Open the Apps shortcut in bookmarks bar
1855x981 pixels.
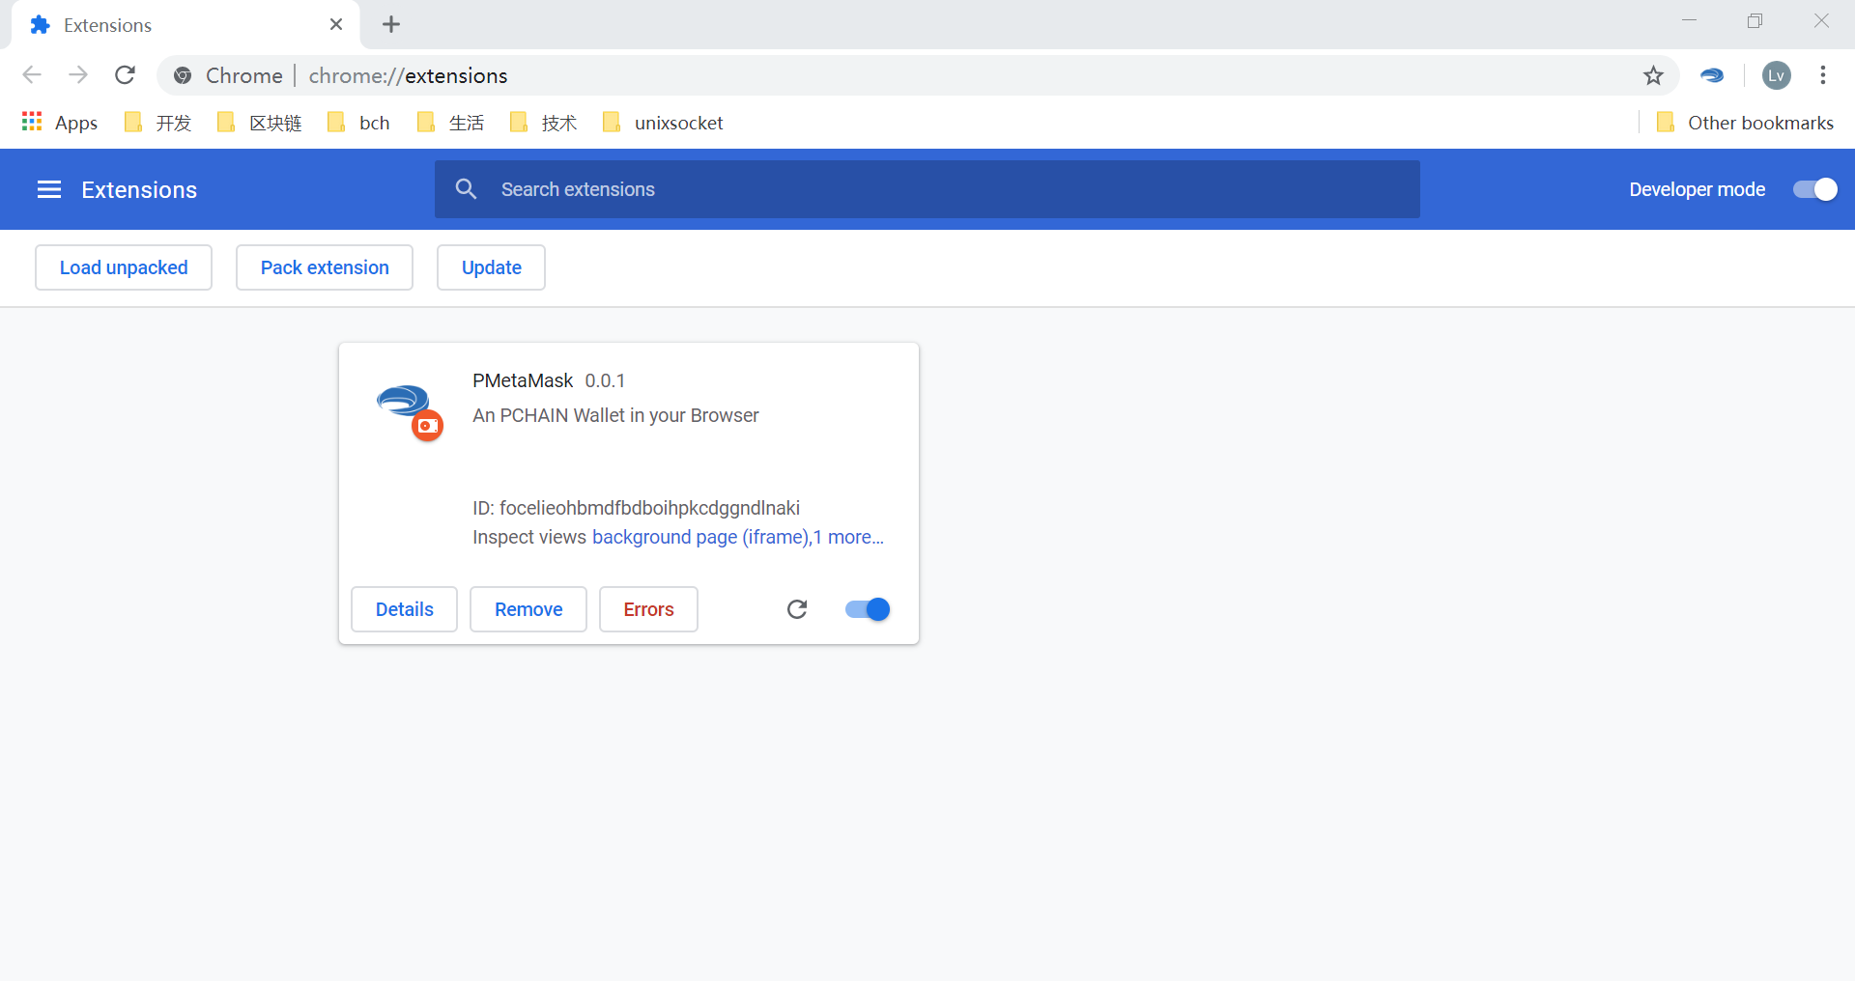click(x=60, y=123)
